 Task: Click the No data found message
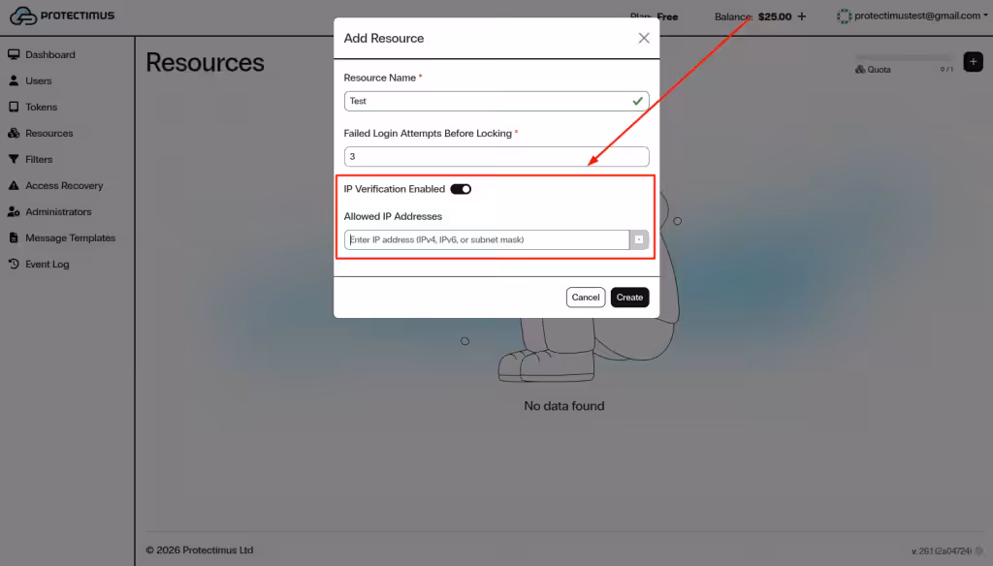coord(563,406)
